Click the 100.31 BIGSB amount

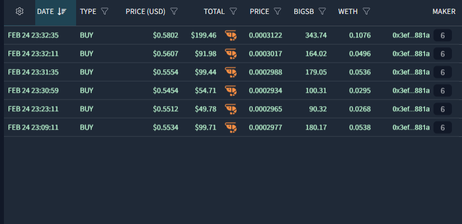tap(316, 90)
